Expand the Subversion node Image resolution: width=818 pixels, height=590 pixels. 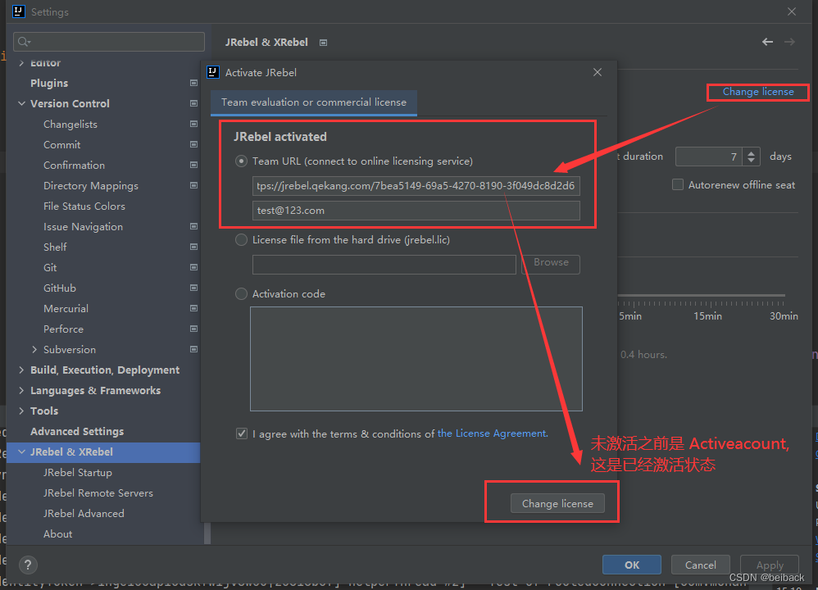34,349
